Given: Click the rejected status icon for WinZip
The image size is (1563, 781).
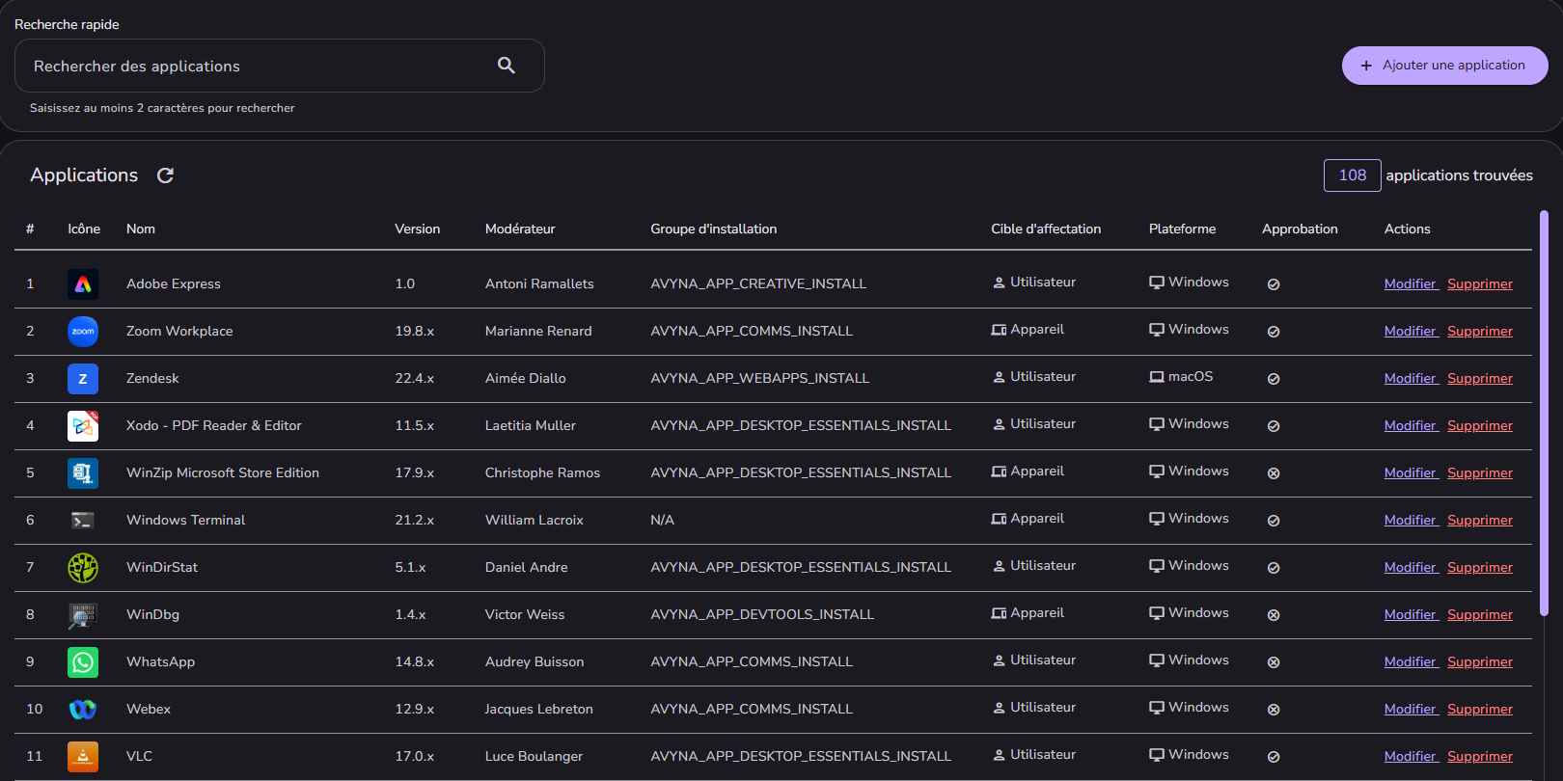Looking at the screenshot, I should tap(1274, 473).
